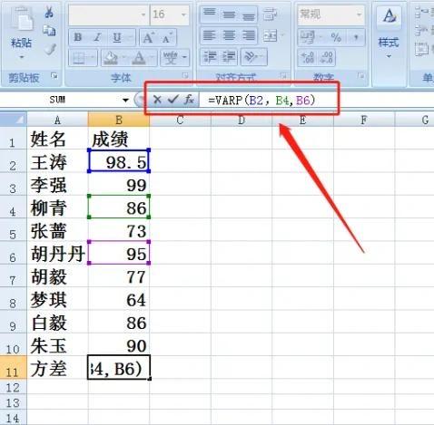The image size is (434, 425).
Task: Open the font size 16 dropdown
Action: point(183,14)
